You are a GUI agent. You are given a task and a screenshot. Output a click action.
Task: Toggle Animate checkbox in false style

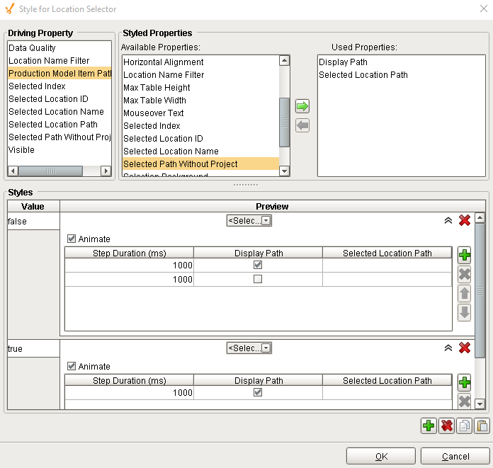(72, 239)
